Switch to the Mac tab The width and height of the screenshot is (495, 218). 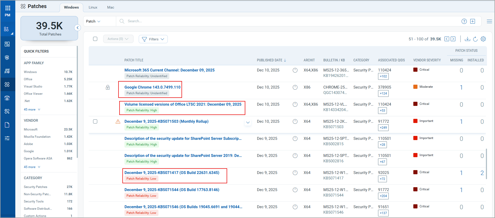110,7
